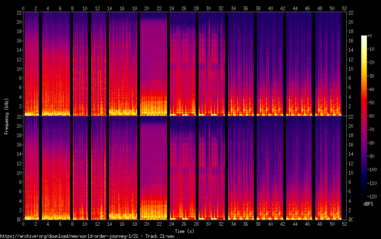Click the top-left 22 kHz frequency label
This screenshot has height=239, width=381.
click(x=18, y=12)
